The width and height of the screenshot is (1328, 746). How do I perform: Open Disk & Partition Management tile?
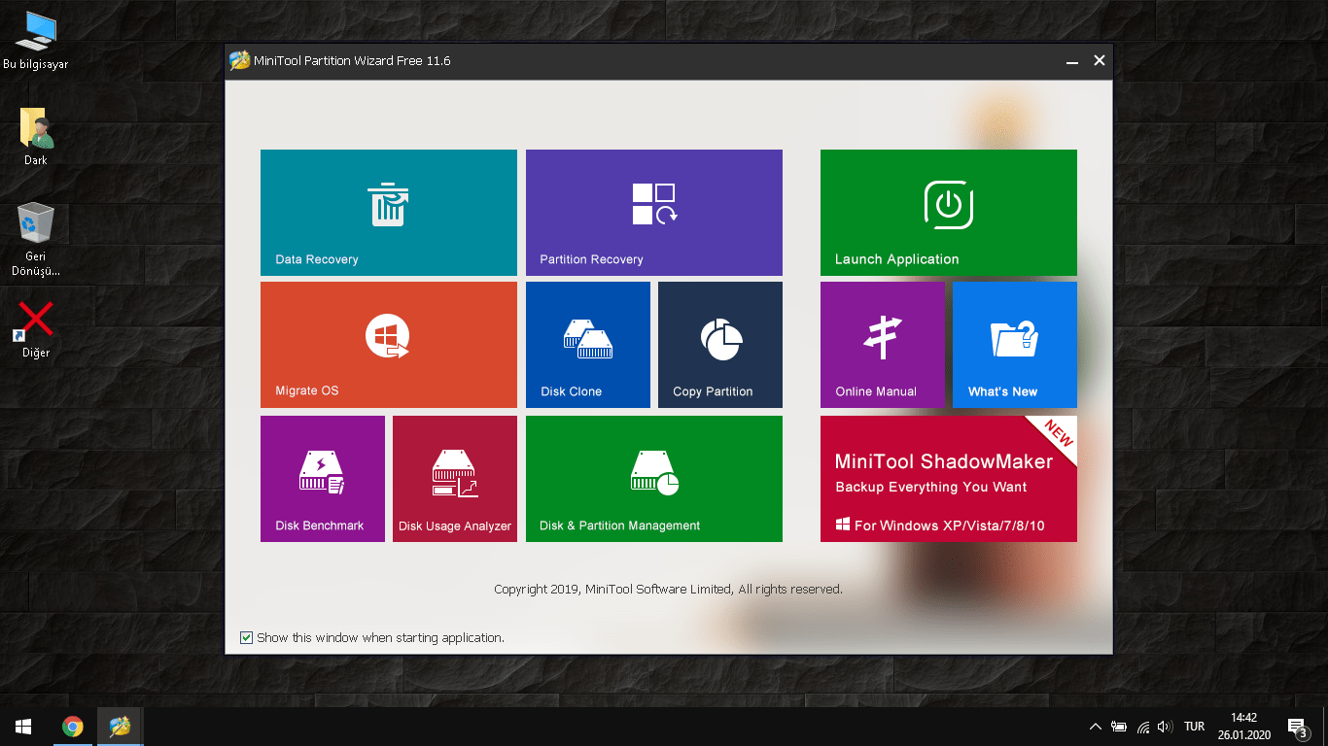click(654, 479)
